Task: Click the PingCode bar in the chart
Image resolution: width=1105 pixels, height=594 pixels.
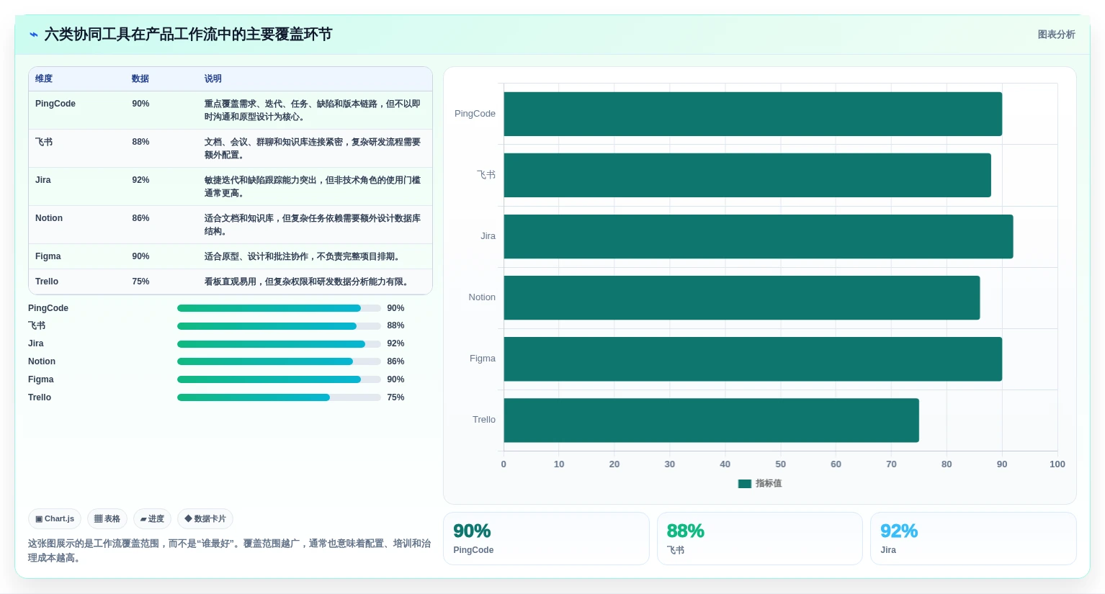Action: (x=753, y=114)
